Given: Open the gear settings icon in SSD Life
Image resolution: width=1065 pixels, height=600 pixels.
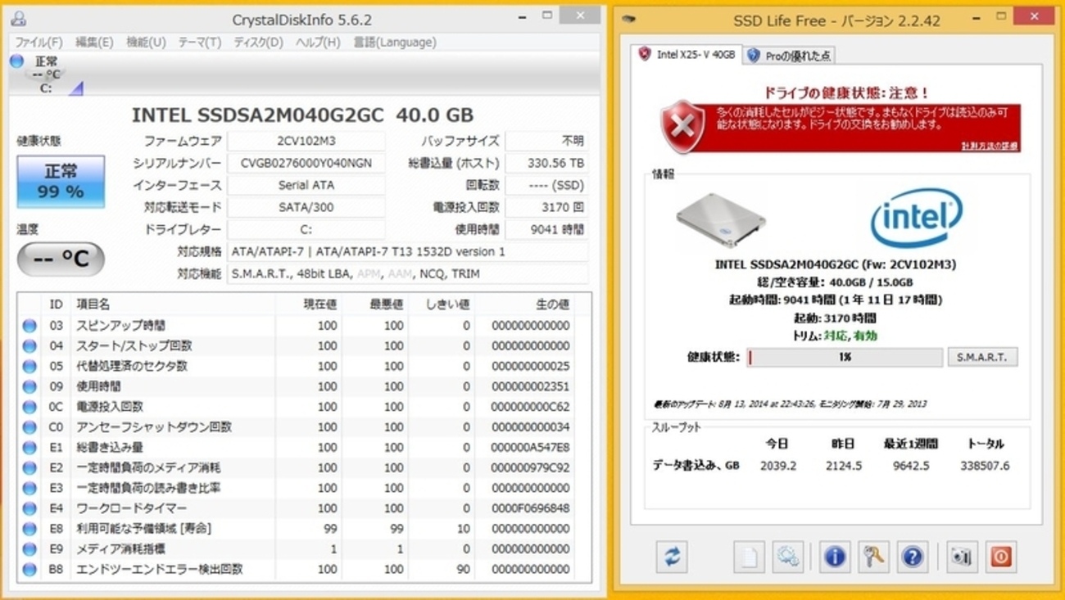Looking at the screenshot, I should [787, 557].
